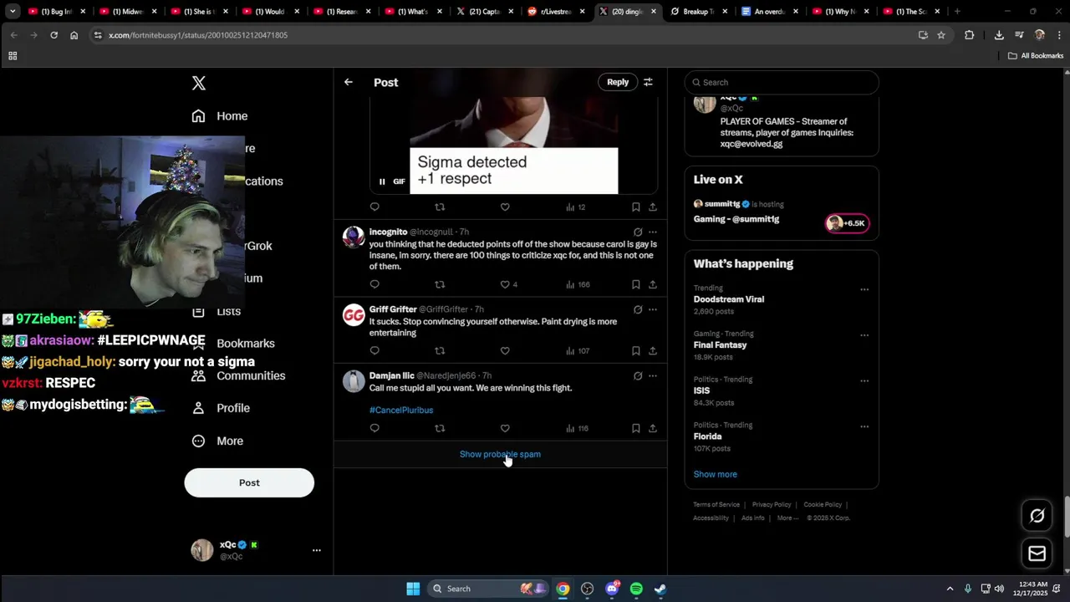Viewport: 1070px width, 602px height.
Task: Open Terms of Service link
Action: (716, 505)
